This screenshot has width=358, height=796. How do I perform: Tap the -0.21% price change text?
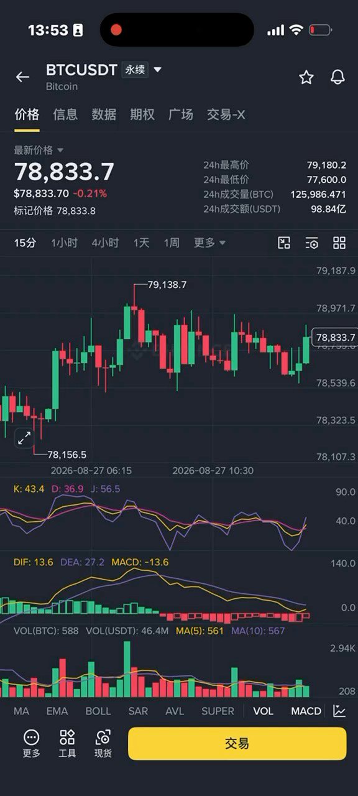(x=89, y=193)
